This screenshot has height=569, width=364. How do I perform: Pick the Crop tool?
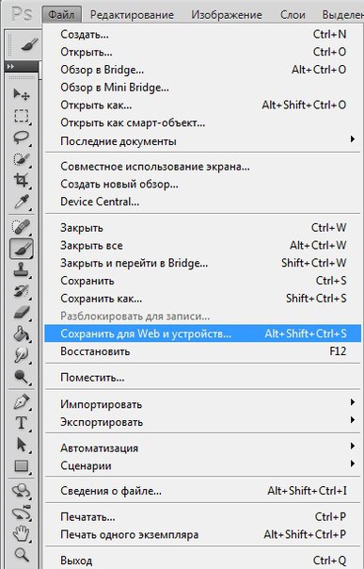pos(22,180)
